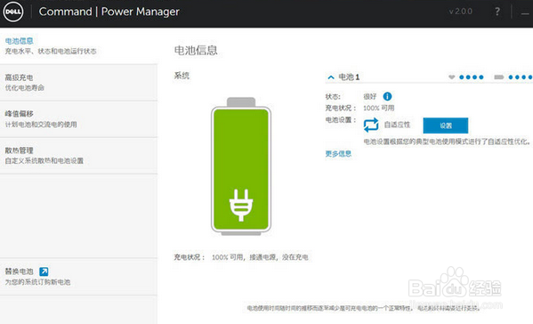Screen dimensions: 533x324
Task: Click the adaptive optimization description text
Action: (447, 142)
